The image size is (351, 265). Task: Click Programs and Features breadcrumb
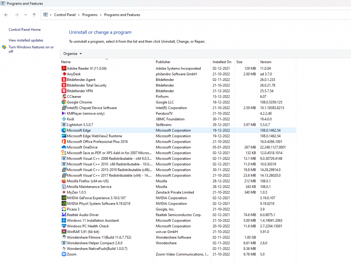[x=122, y=15]
